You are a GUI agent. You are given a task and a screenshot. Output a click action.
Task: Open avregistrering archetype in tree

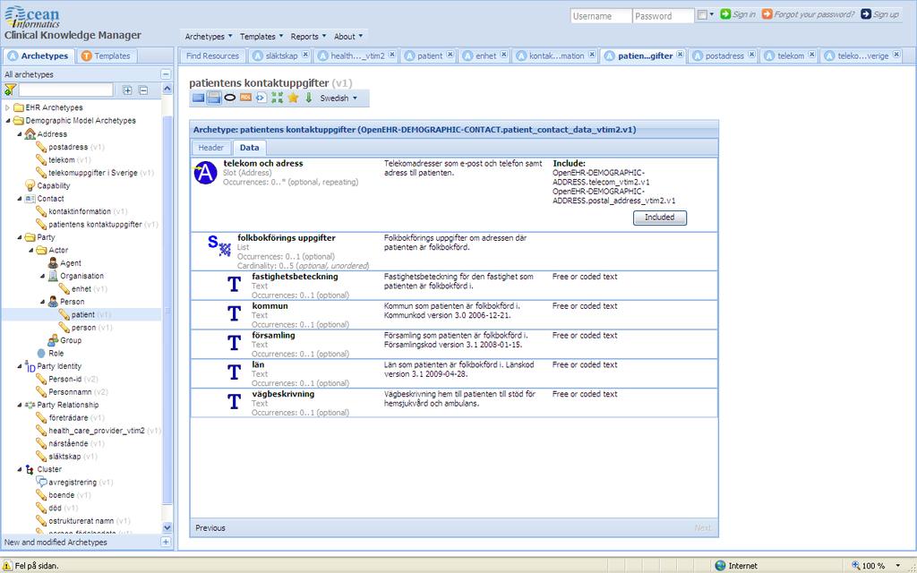coord(73,483)
